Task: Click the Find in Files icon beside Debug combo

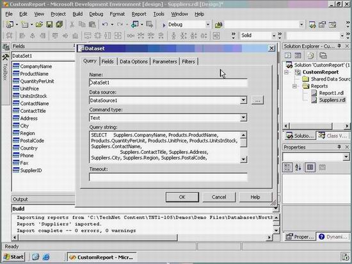Action: pos(219,25)
